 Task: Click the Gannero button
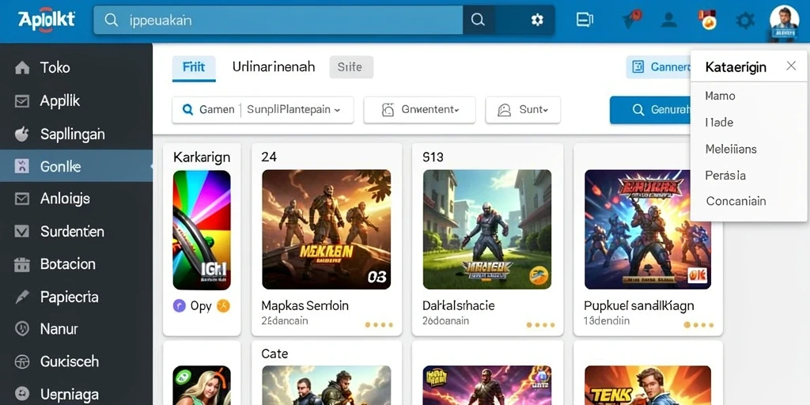pyautogui.click(x=659, y=67)
